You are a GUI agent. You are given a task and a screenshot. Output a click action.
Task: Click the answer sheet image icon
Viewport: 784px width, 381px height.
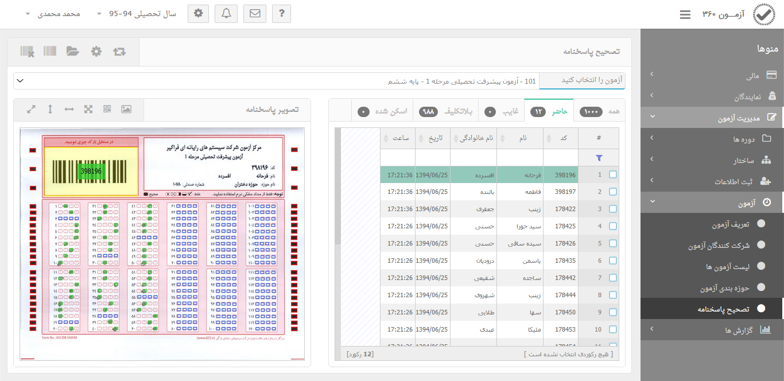pos(126,109)
